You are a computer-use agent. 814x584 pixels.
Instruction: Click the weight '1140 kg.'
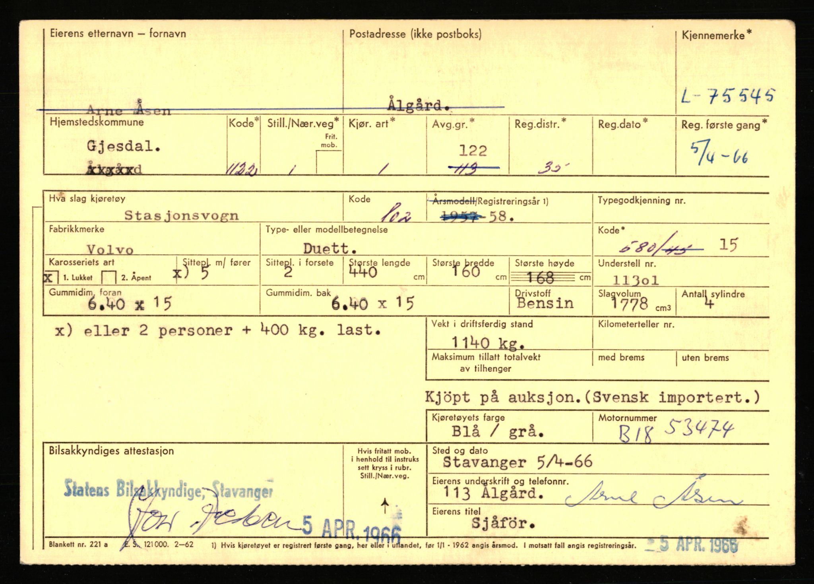click(488, 342)
